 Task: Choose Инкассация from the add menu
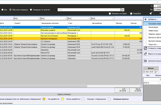pos(153,27)
